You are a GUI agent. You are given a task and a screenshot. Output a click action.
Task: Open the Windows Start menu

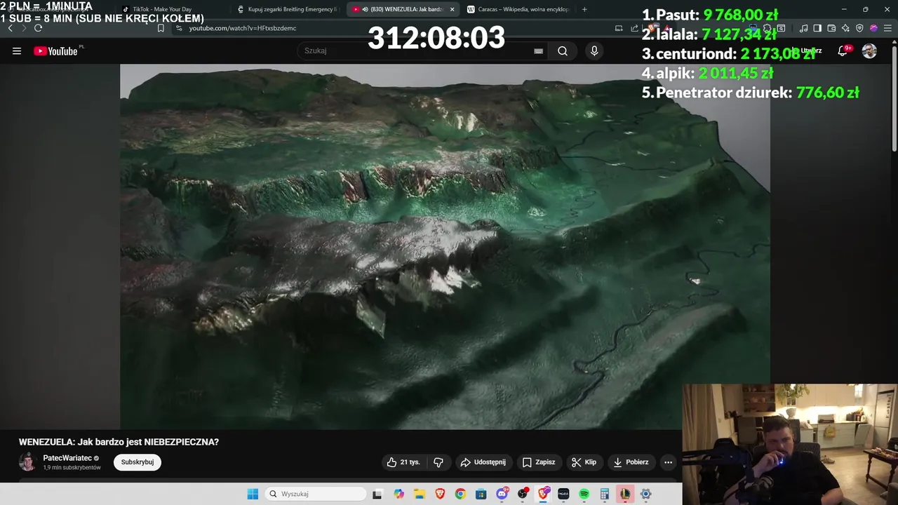(253, 494)
